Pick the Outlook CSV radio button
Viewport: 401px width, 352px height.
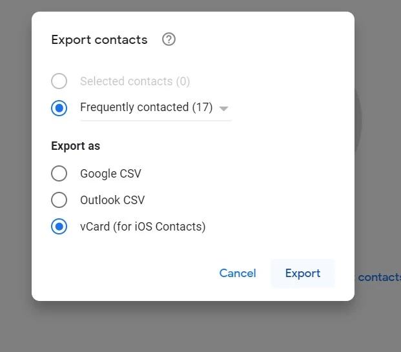tap(59, 200)
